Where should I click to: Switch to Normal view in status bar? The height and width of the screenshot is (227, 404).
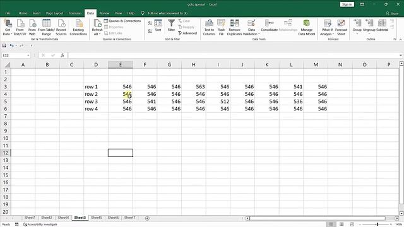point(331,224)
